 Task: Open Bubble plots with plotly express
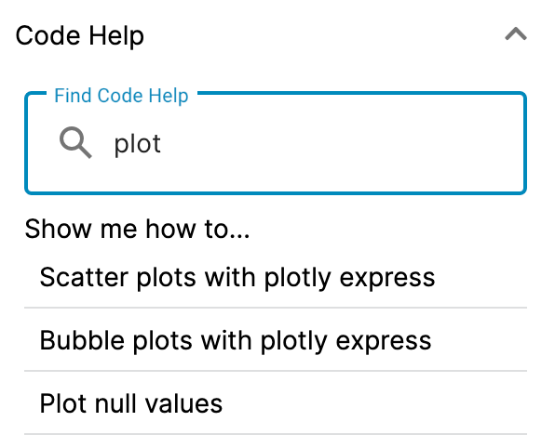click(276, 340)
